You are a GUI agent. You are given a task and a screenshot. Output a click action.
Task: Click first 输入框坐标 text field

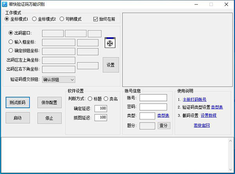59,42
